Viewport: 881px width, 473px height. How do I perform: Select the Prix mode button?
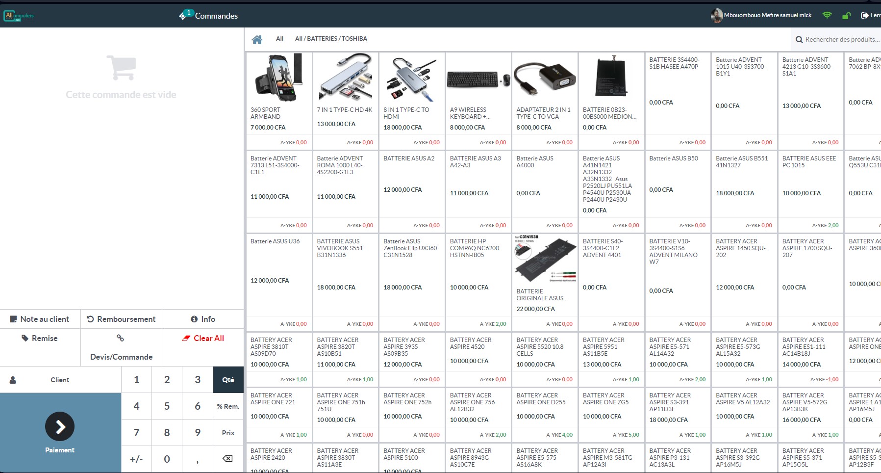228,433
